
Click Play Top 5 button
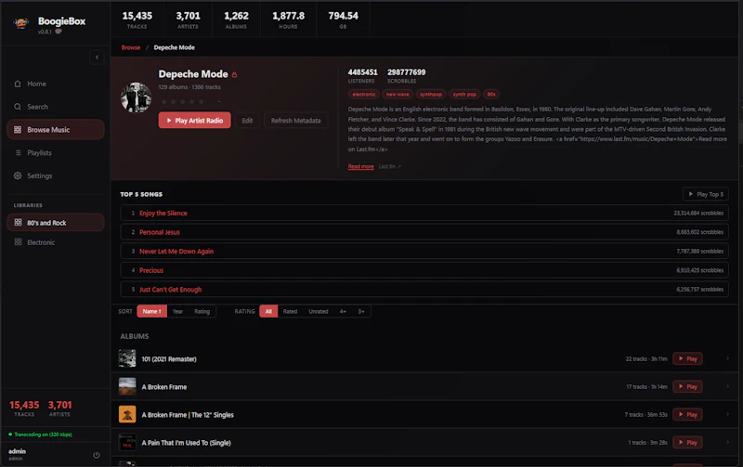[706, 194]
